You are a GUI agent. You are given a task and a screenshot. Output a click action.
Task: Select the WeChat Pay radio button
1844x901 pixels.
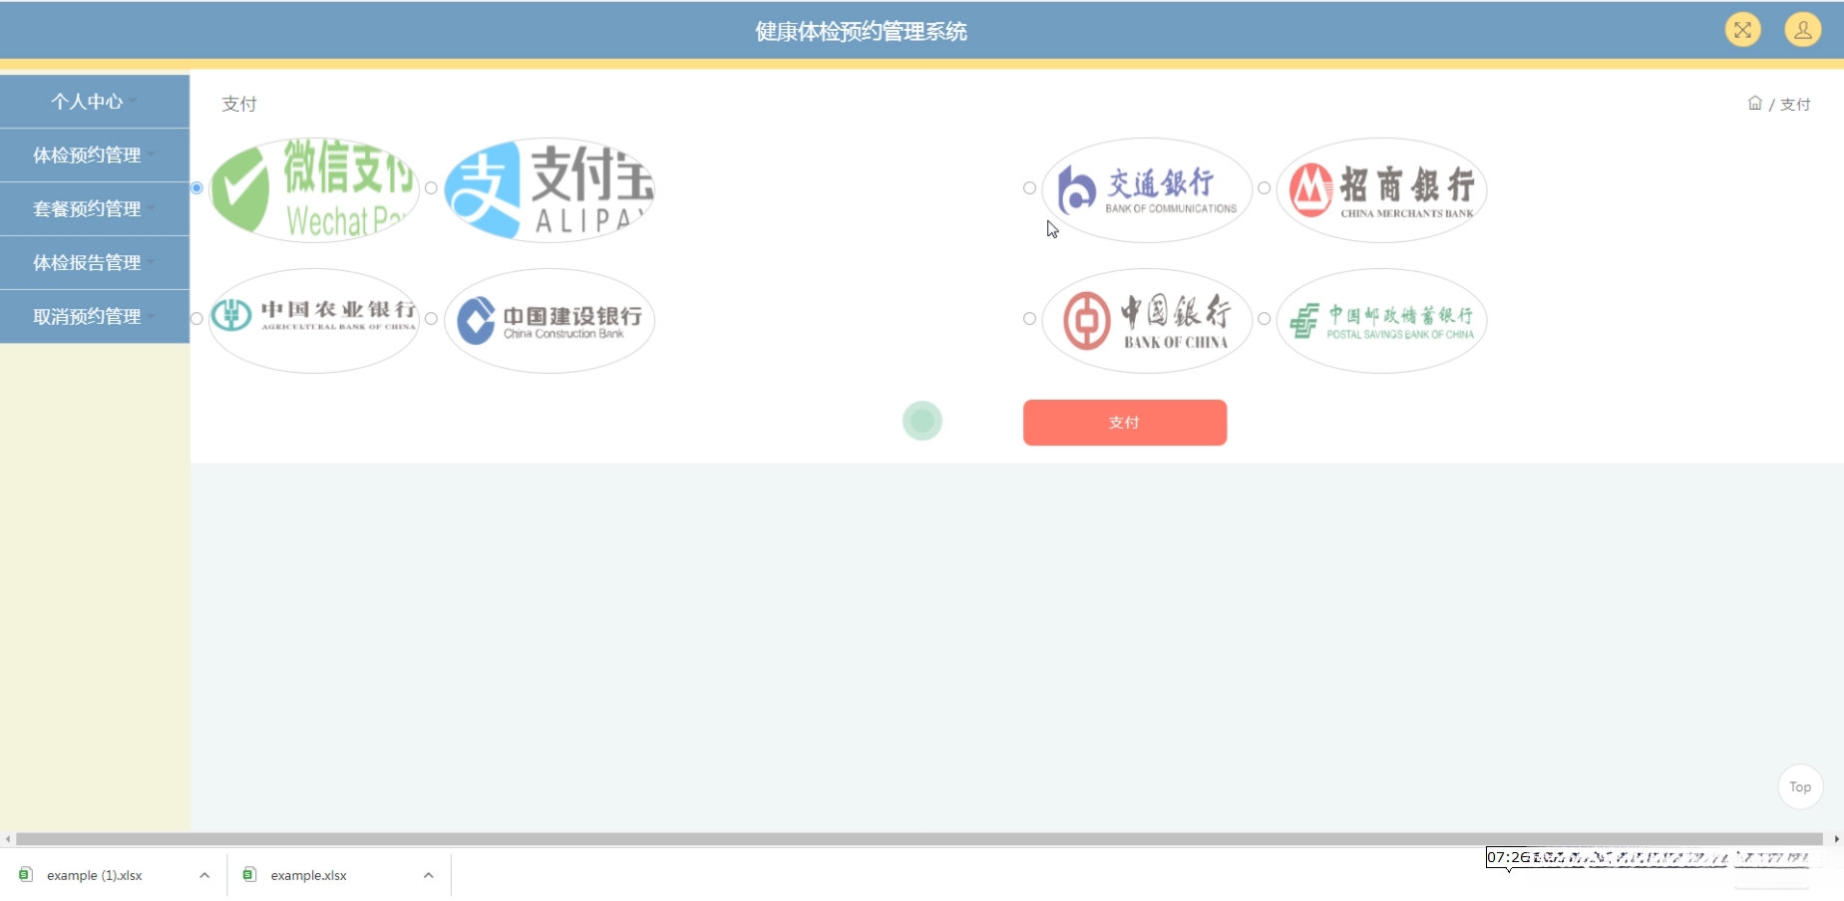point(196,188)
